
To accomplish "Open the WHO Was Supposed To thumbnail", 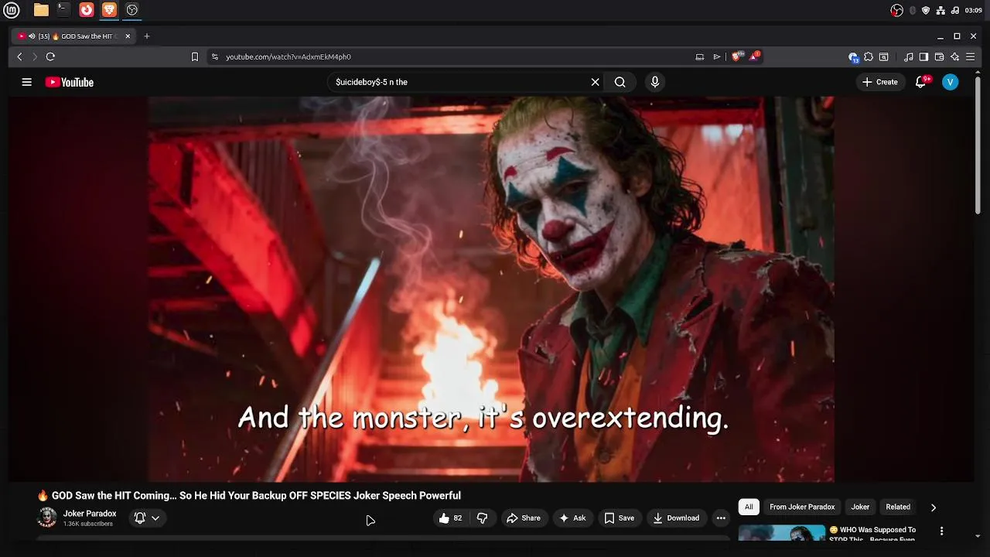I will 782,533.
